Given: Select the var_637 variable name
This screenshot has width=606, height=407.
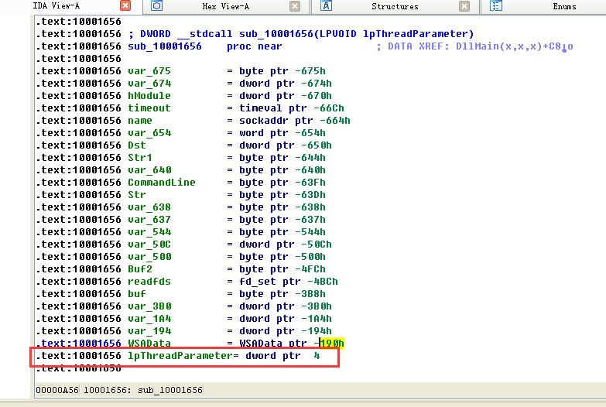Looking at the screenshot, I should tap(149, 220).
